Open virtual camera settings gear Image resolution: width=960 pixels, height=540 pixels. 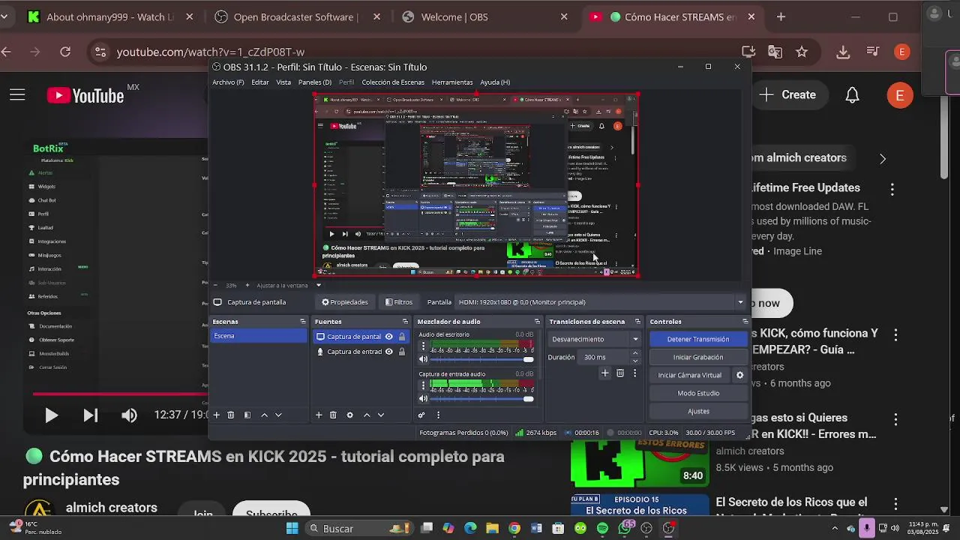tap(739, 375)
